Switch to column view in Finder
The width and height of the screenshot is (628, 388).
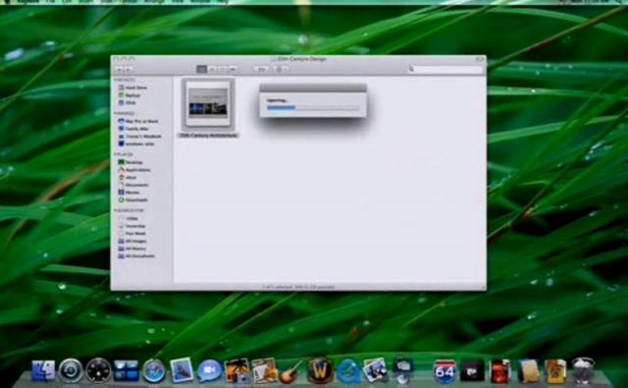tap(223, 70)
